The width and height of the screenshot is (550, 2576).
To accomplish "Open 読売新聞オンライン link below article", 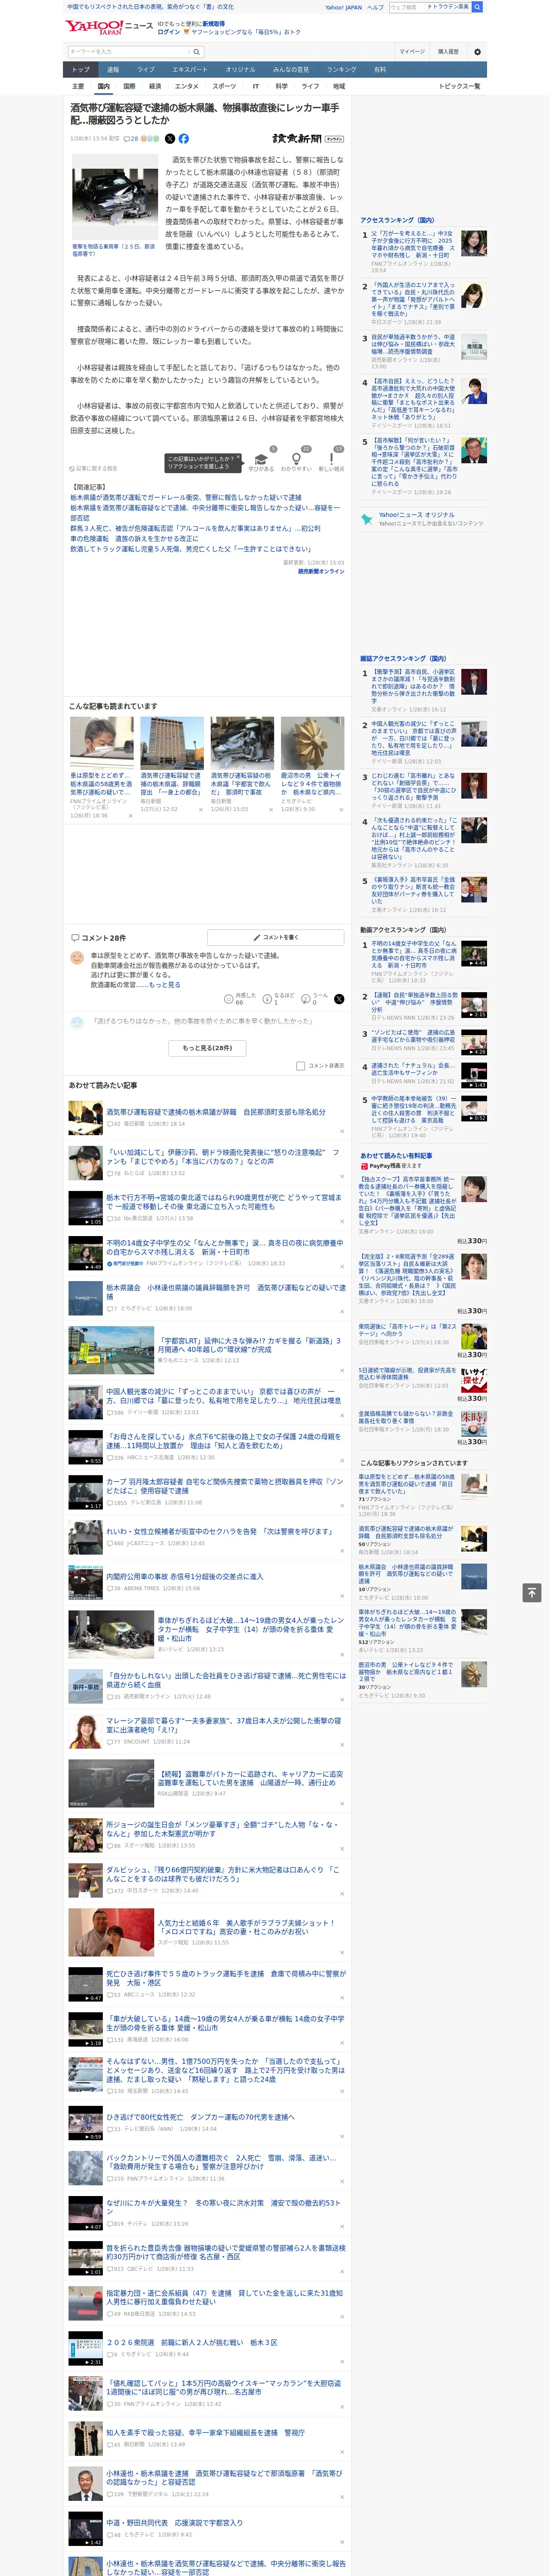I will (320, 571).
